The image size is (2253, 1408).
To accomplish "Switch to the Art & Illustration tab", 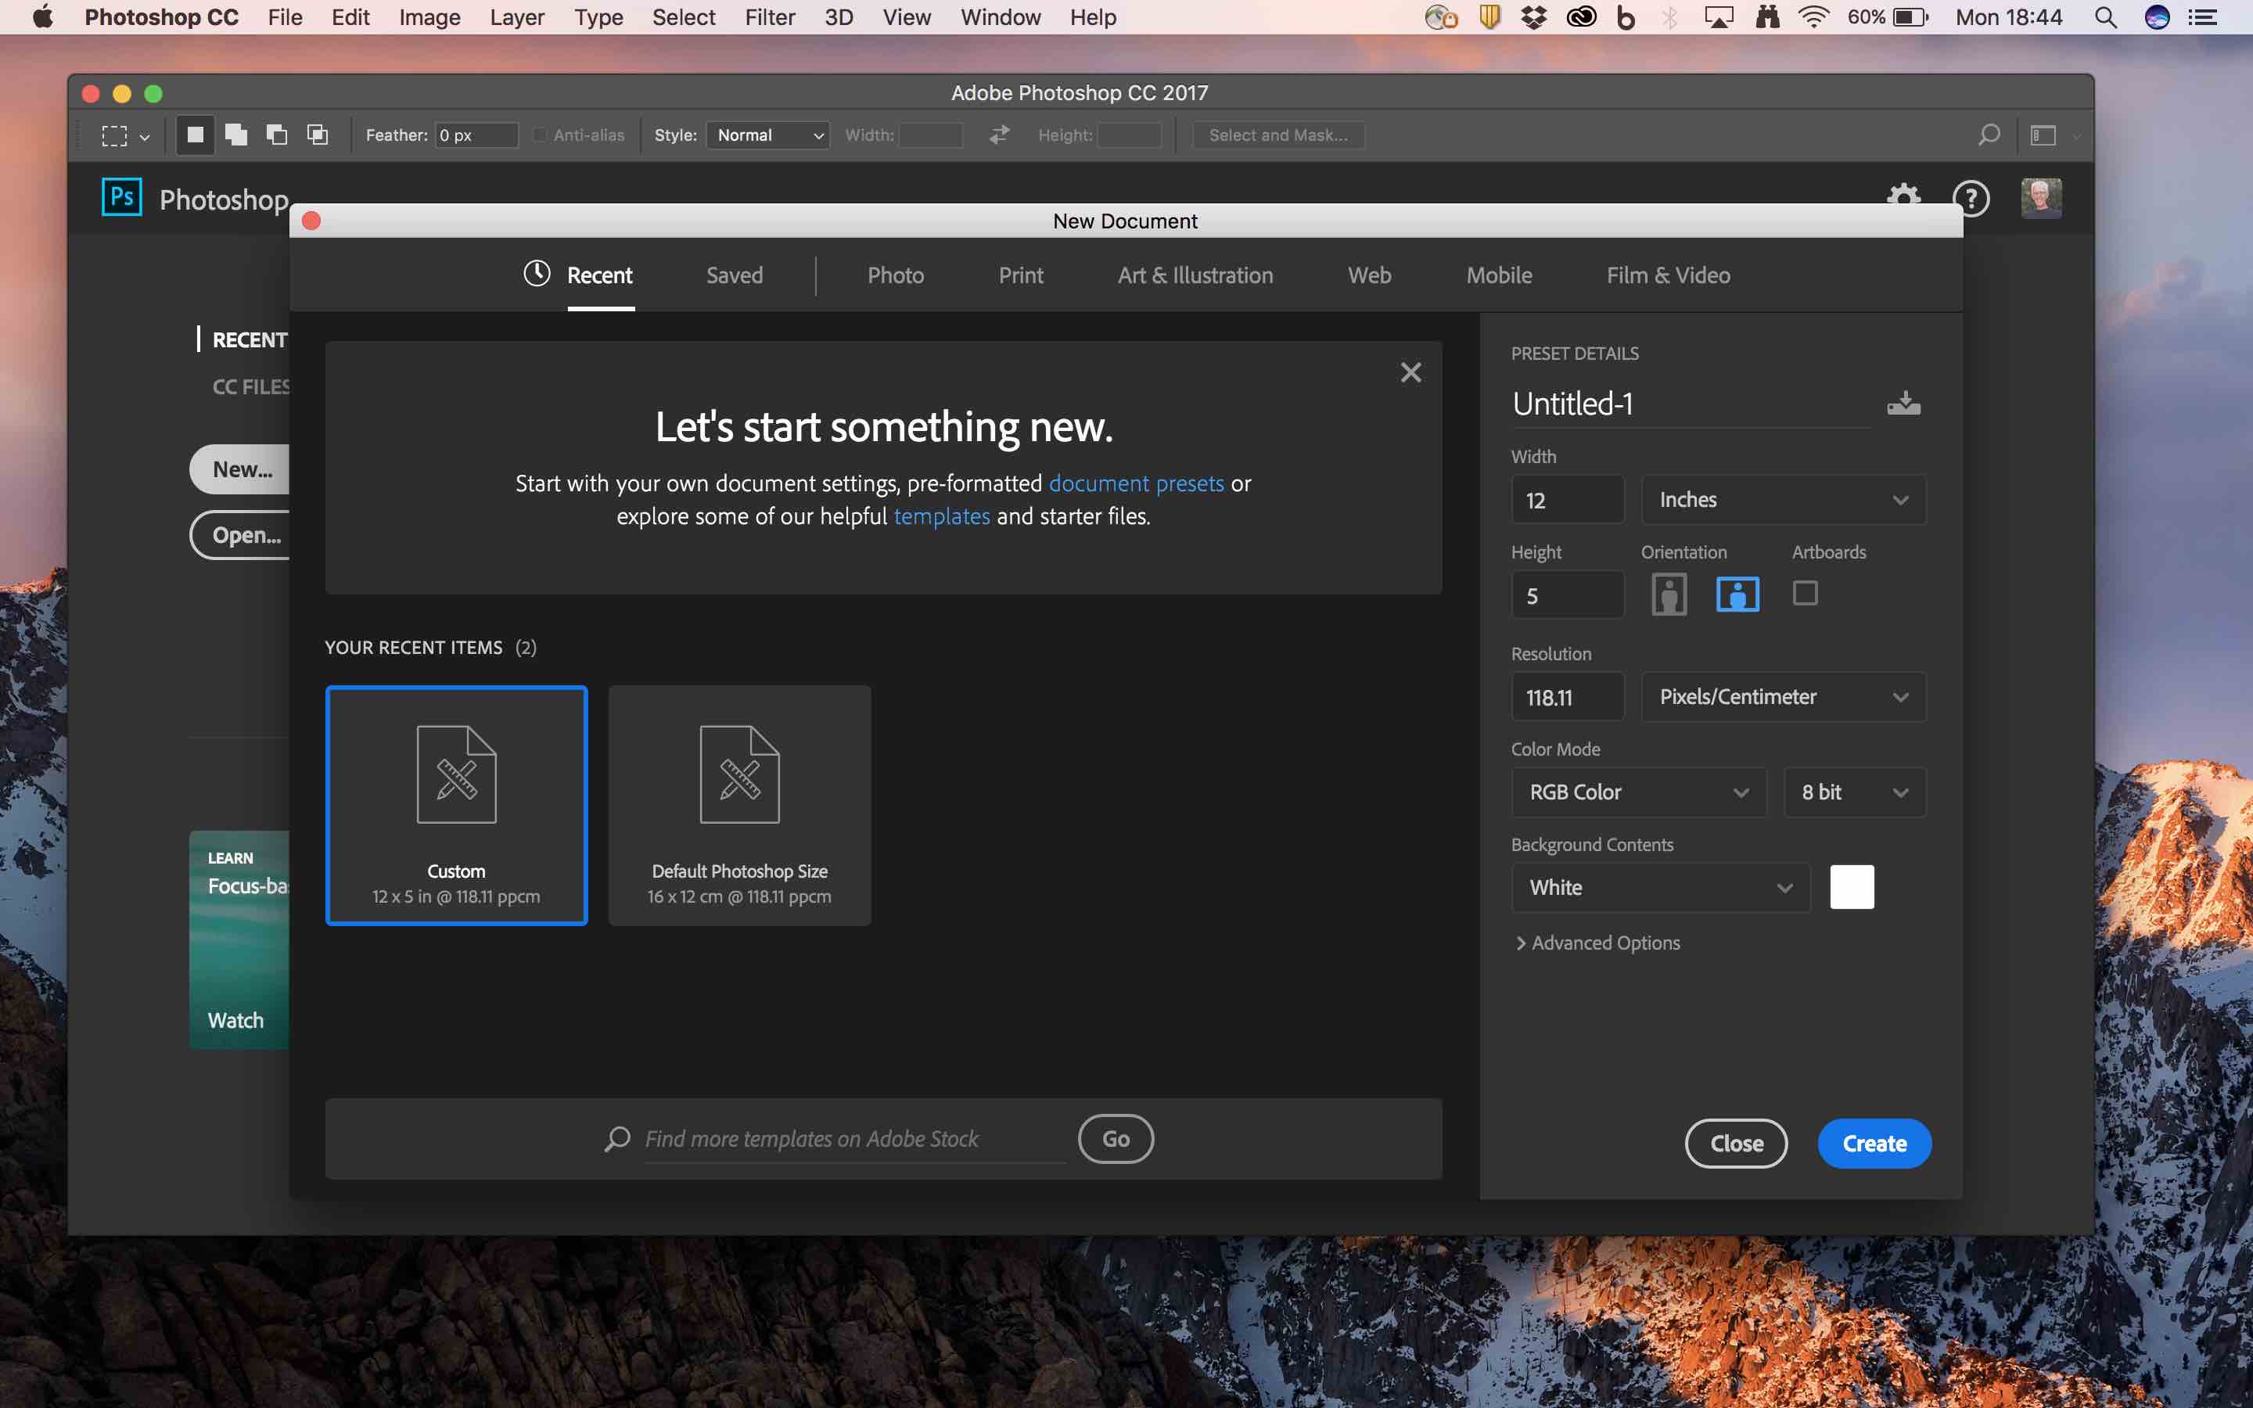I will click(1195, 275).
